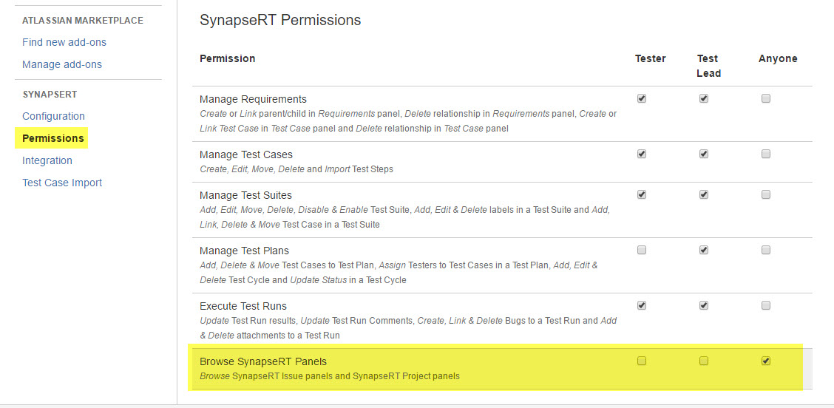Uncheck Tester for Manage Test Cases
Viewport: 834px width, 408px height.
point(642,154)
